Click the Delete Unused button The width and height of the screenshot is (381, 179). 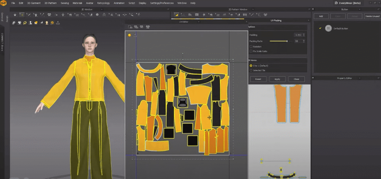point(372,16)
